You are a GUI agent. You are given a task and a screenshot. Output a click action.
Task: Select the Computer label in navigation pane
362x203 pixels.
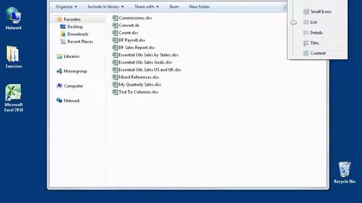(74, 86)
